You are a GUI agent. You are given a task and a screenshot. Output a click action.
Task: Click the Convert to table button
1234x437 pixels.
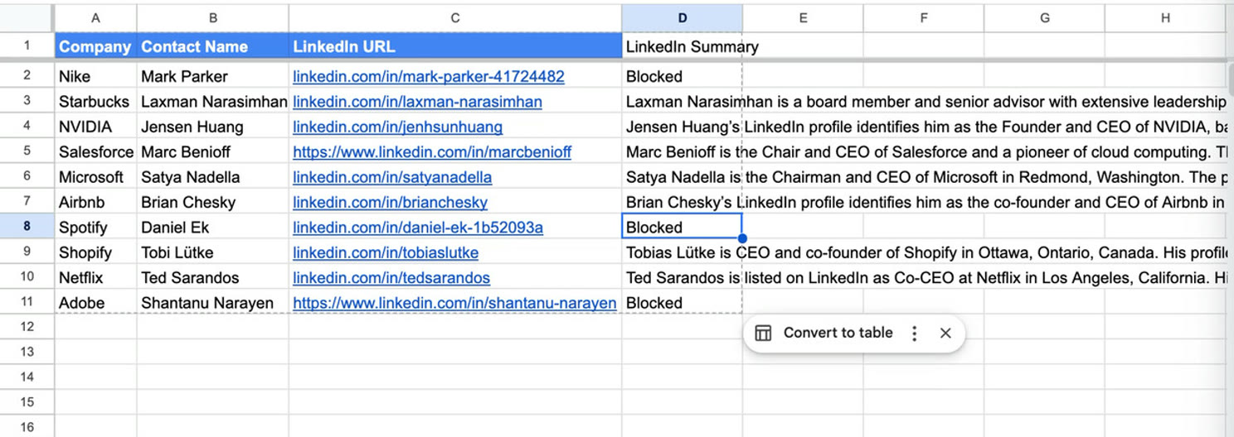(x=838, y=333)
